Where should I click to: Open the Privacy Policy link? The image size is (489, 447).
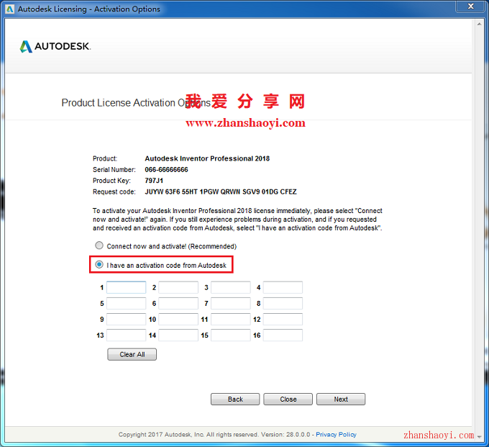coord(336,435)
